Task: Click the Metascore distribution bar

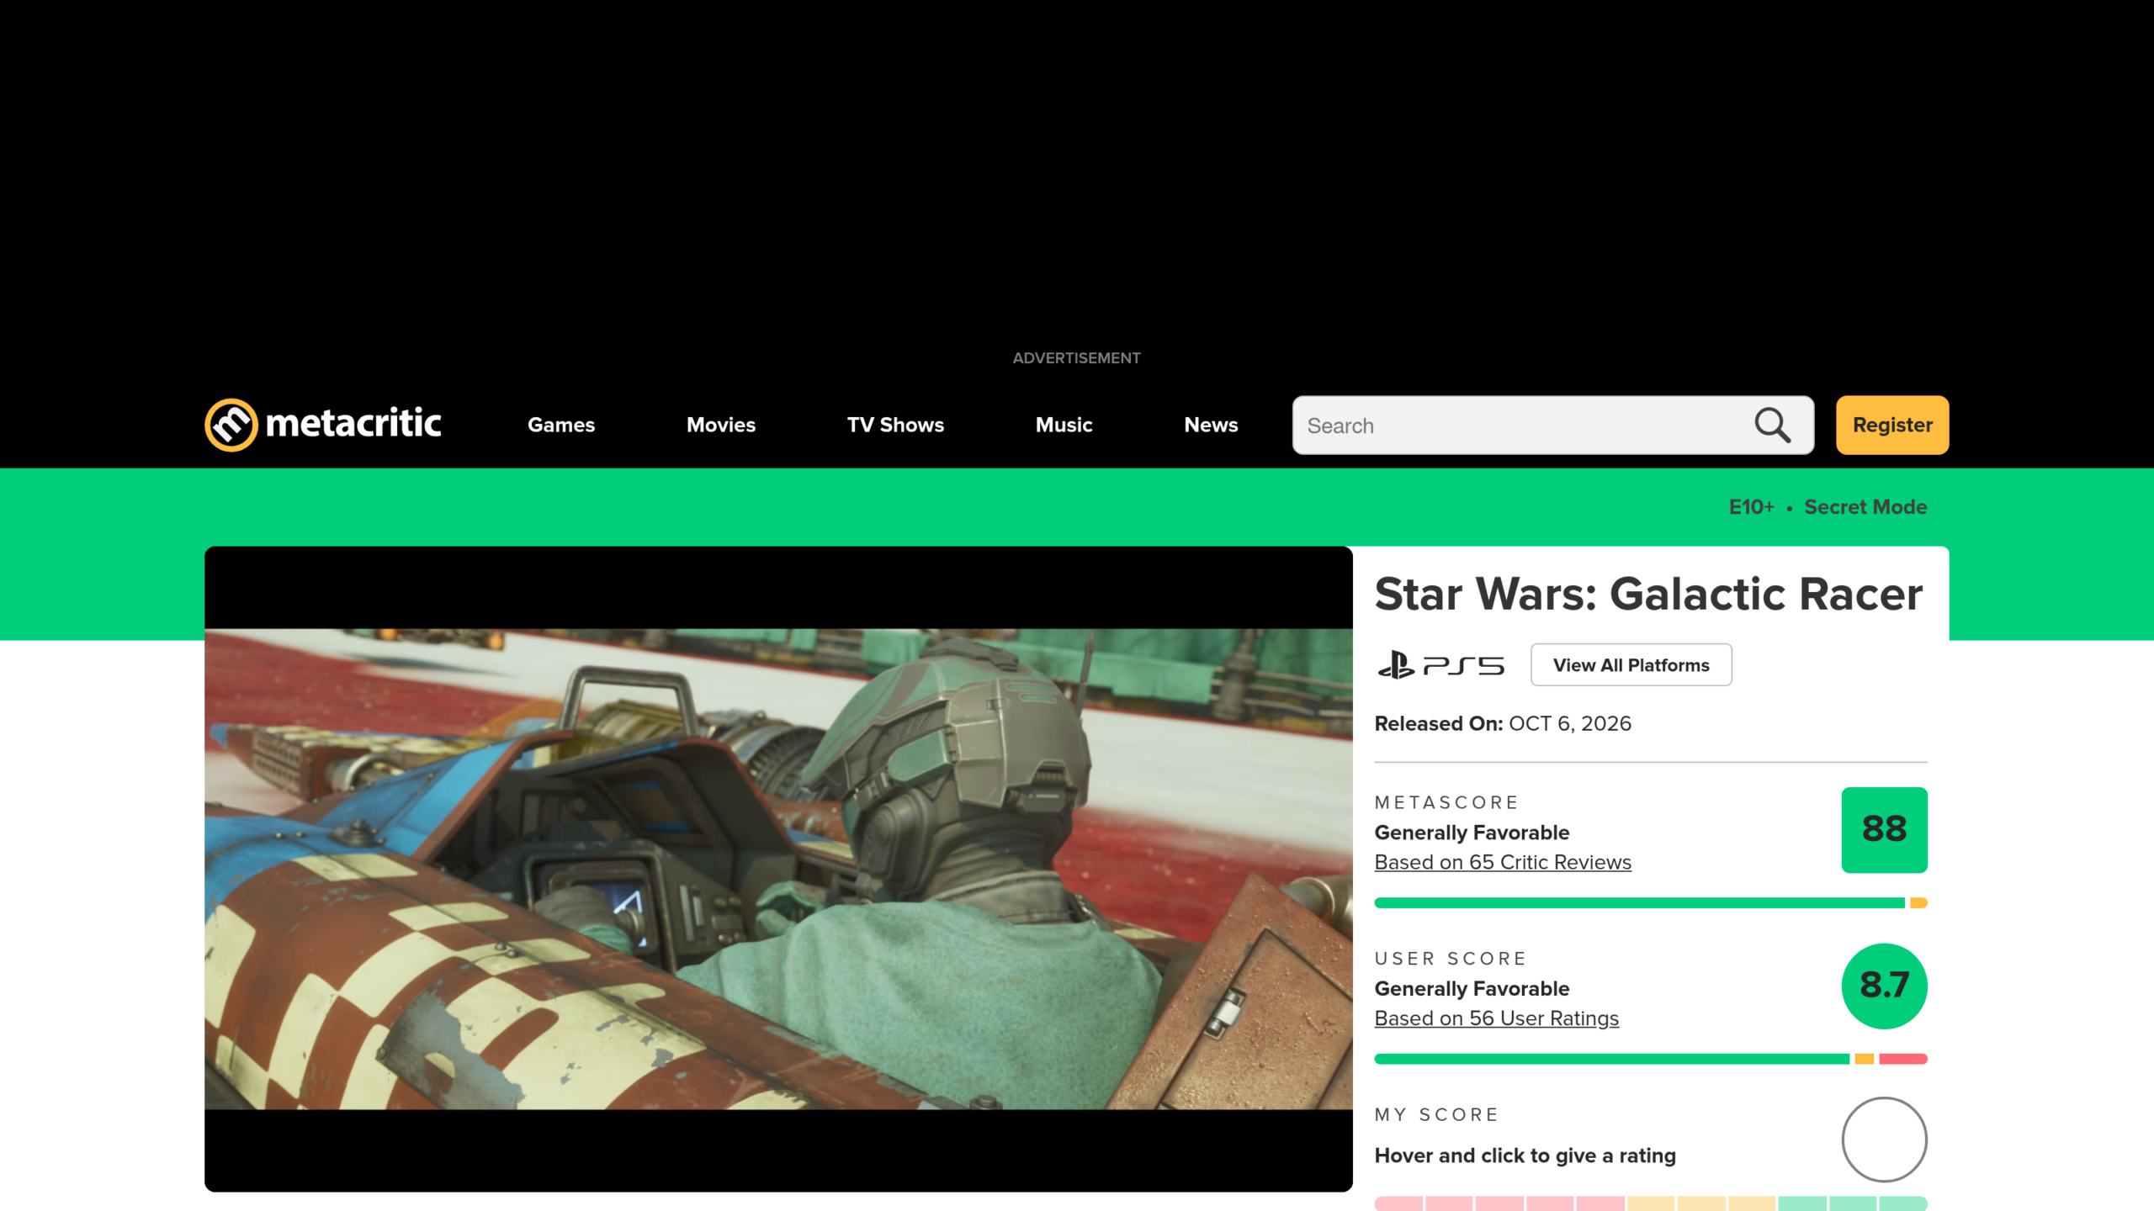Action: 1651,903
